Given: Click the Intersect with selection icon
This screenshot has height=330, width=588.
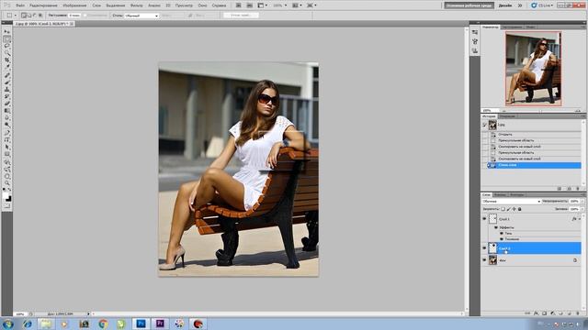Looking at the screenshot, I should pos(40,16).
